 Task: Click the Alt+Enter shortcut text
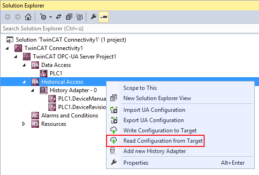pos(233,163)
